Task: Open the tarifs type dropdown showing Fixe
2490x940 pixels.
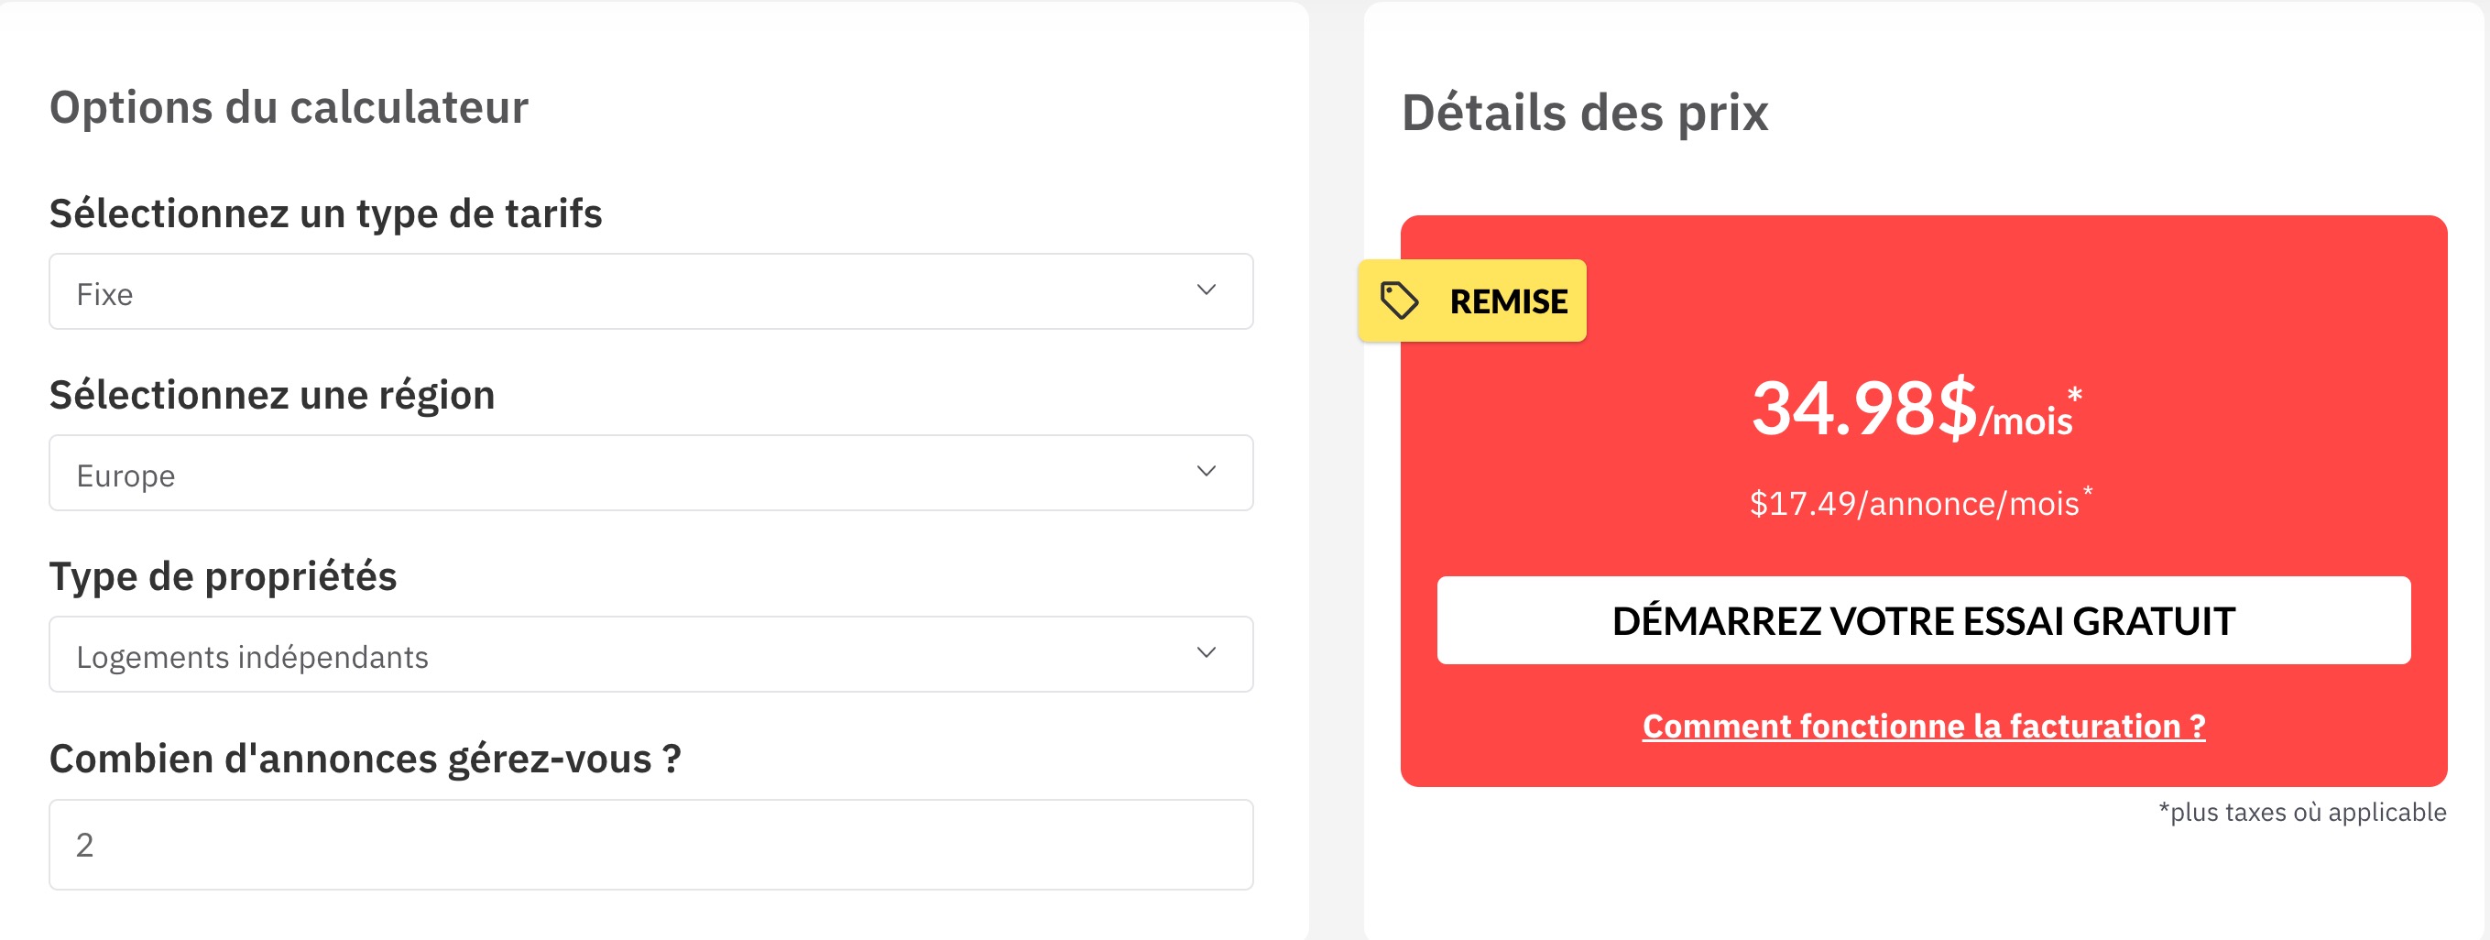Action: (x=650, y=291)
